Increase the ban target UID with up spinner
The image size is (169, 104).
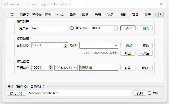[x=50, y=66]
